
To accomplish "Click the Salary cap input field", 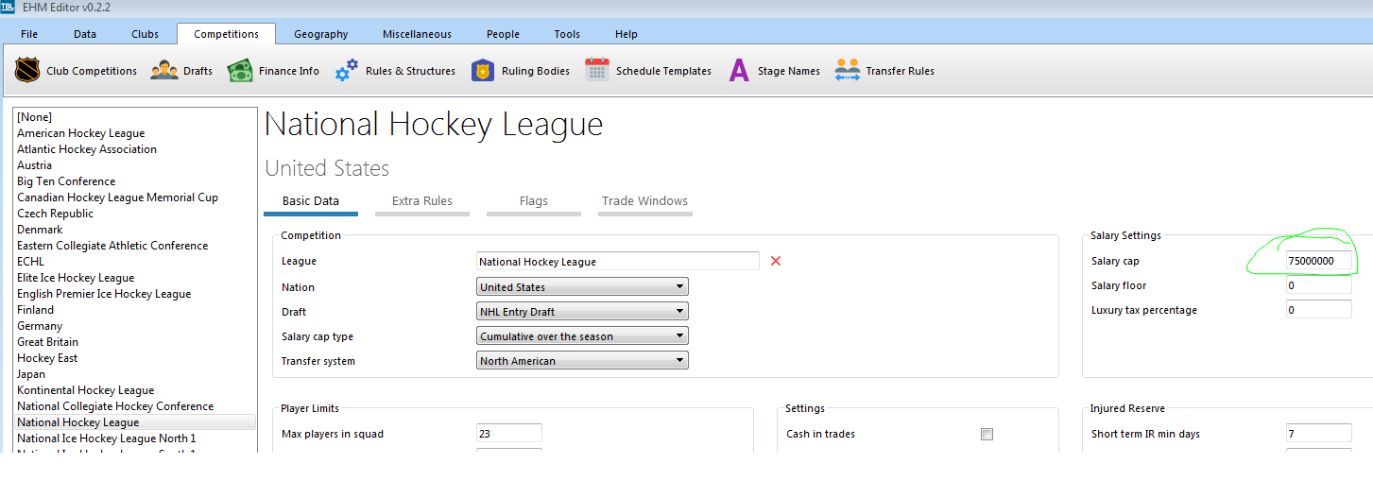I will coord(1318,261).
